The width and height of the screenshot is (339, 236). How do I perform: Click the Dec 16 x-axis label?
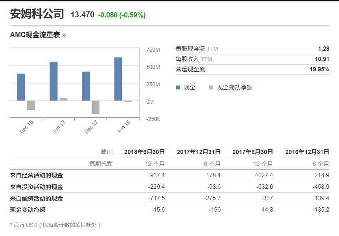(26, 126)
